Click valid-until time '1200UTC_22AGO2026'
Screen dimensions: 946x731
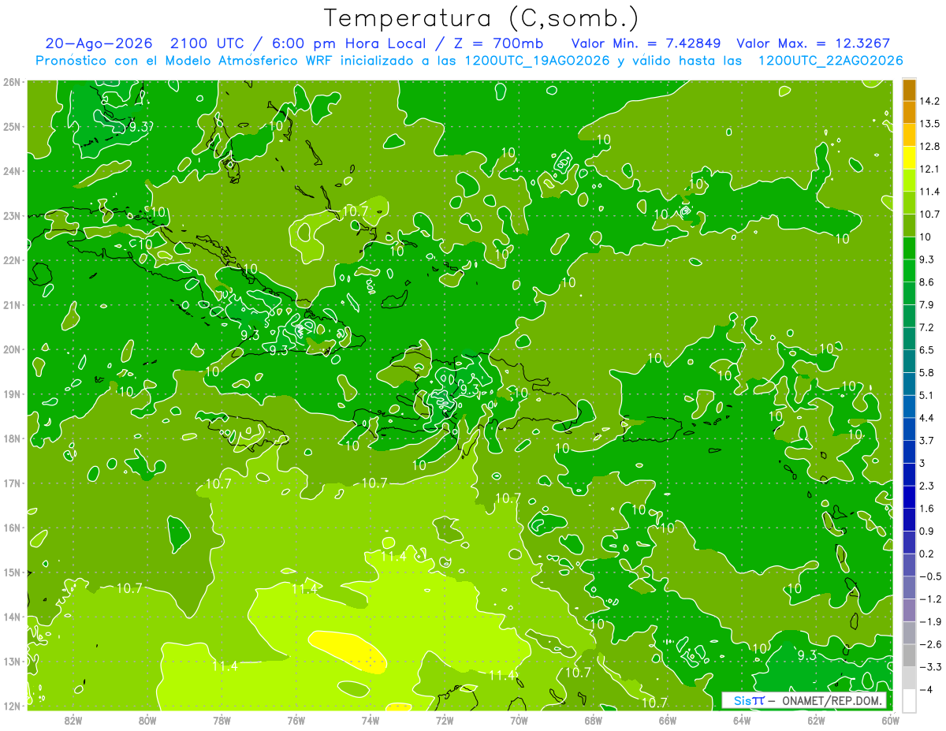[x=830, y=61]
